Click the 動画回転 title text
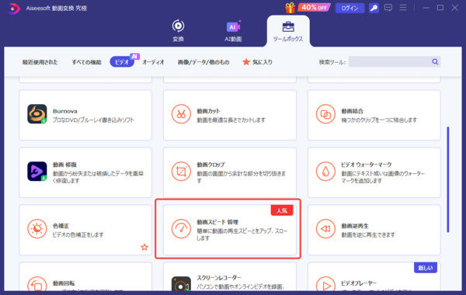 (64, 283)
